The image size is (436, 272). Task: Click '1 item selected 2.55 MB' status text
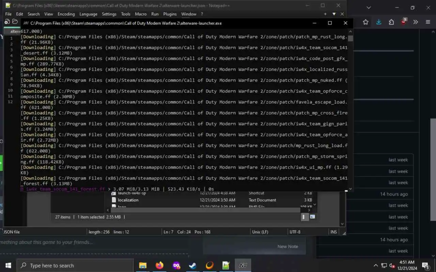click(x=99, y=217)
